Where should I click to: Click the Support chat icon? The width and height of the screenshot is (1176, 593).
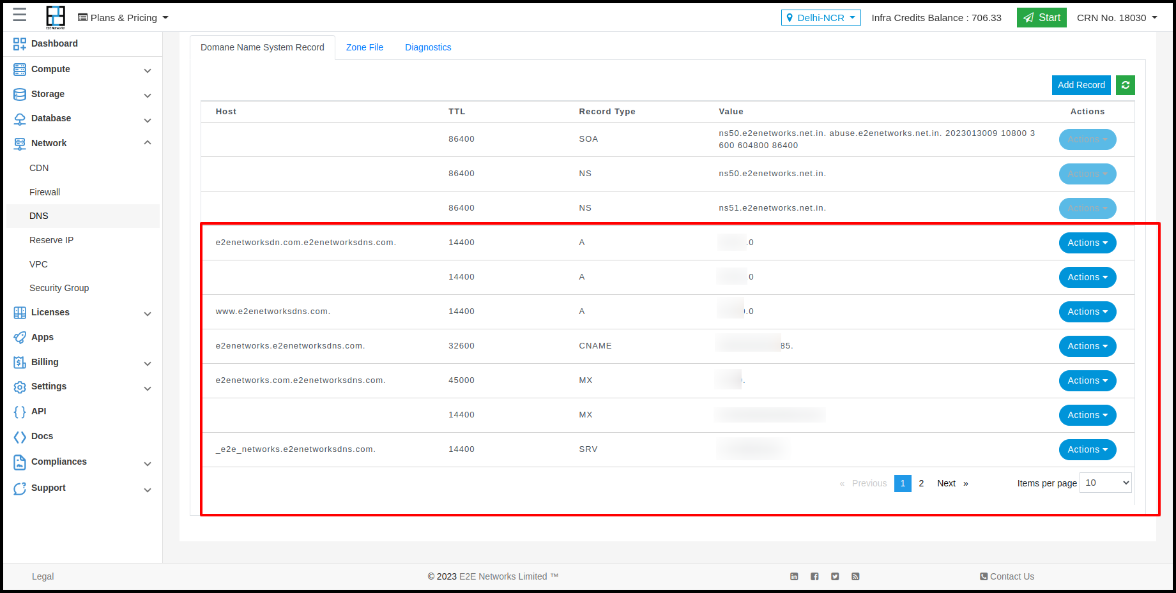(x=20, y=488)
